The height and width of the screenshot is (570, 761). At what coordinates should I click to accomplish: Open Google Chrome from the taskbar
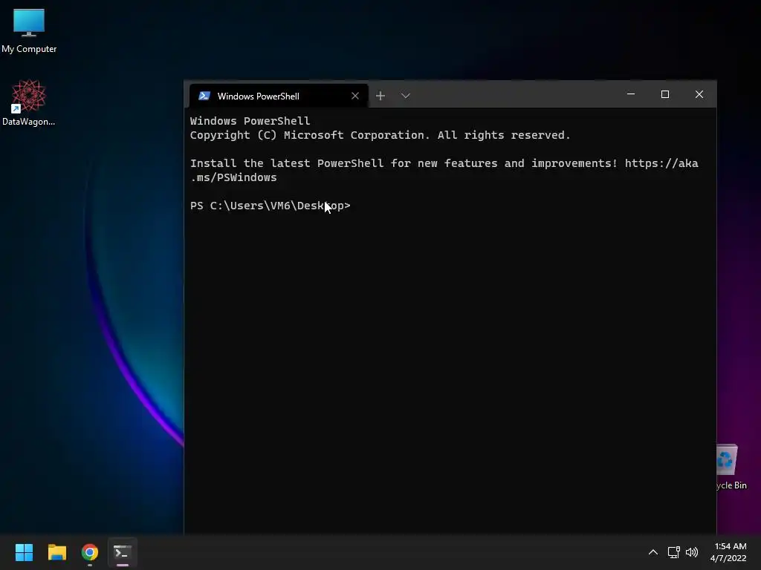tap(90, 552)
